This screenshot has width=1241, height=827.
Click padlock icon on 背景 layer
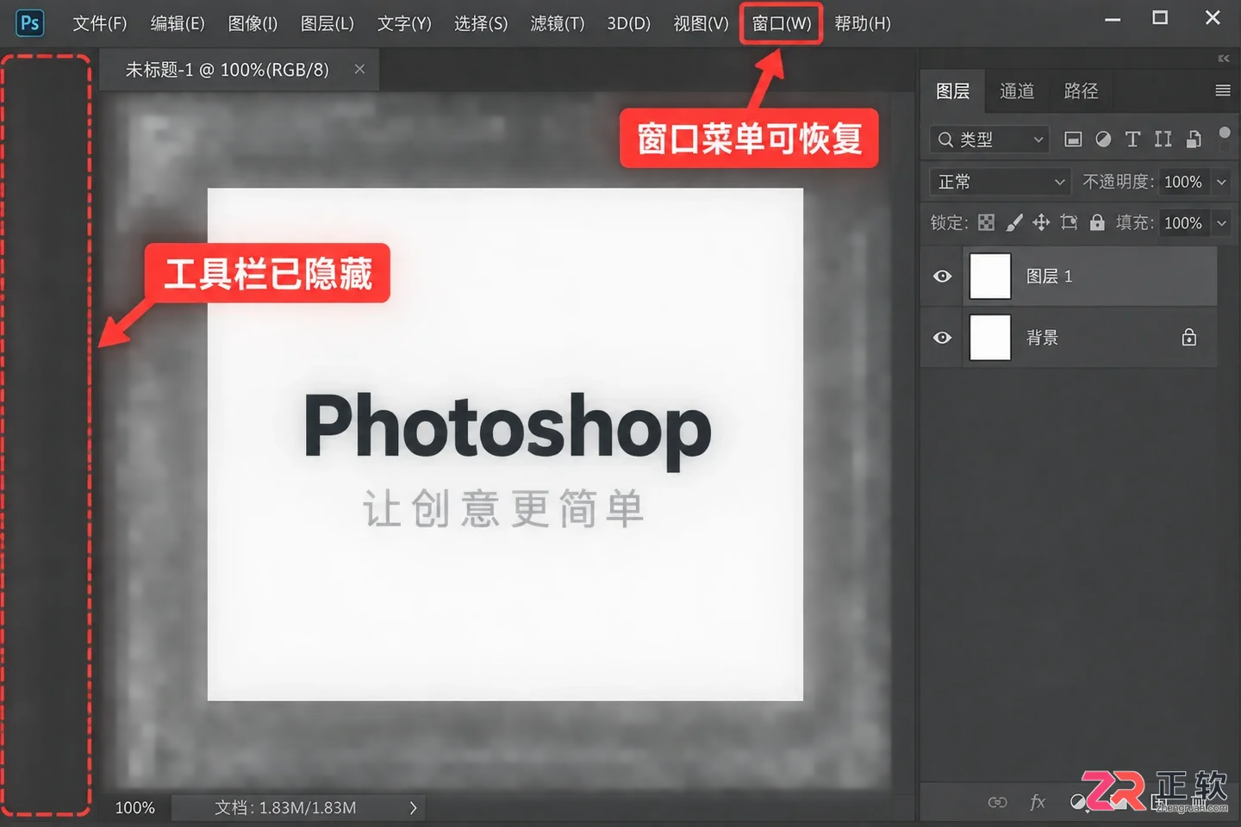(1189, 337)
